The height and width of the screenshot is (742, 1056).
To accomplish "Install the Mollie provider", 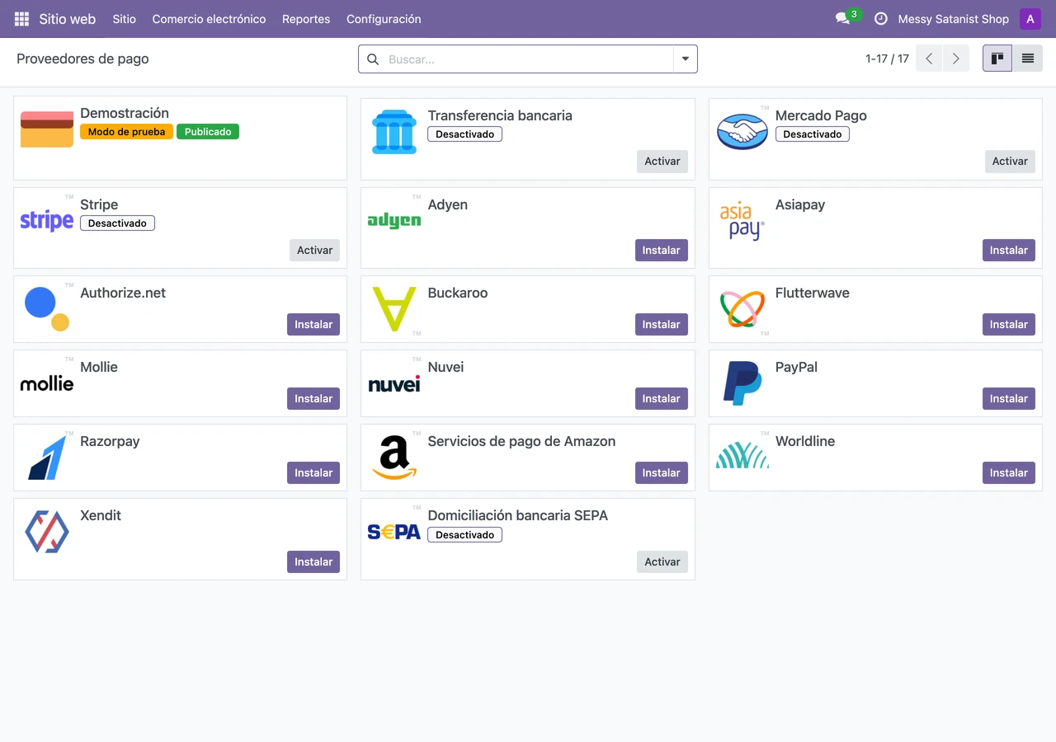I will [x=313, y=398].
